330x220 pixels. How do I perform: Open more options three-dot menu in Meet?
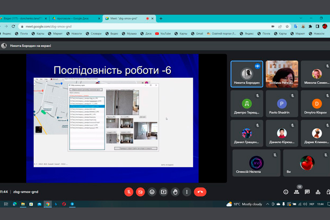[x=187, y=192]
